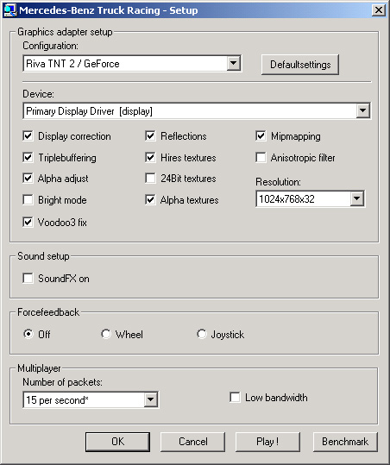The image size is (390, 465).
Task: Click the setup window title bar icon
Action: click(x=9, y=10)
